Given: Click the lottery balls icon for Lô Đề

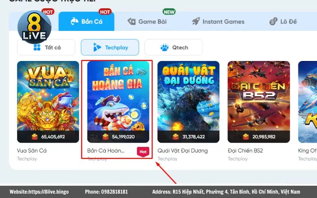Looking at the screenshot, I should coord(273,21).
